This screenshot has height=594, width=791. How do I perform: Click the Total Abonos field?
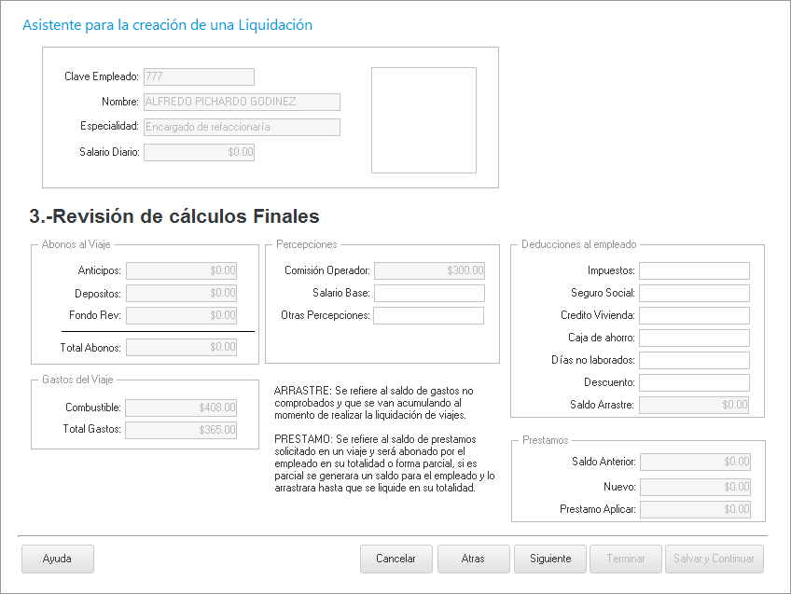pos(182,347)
